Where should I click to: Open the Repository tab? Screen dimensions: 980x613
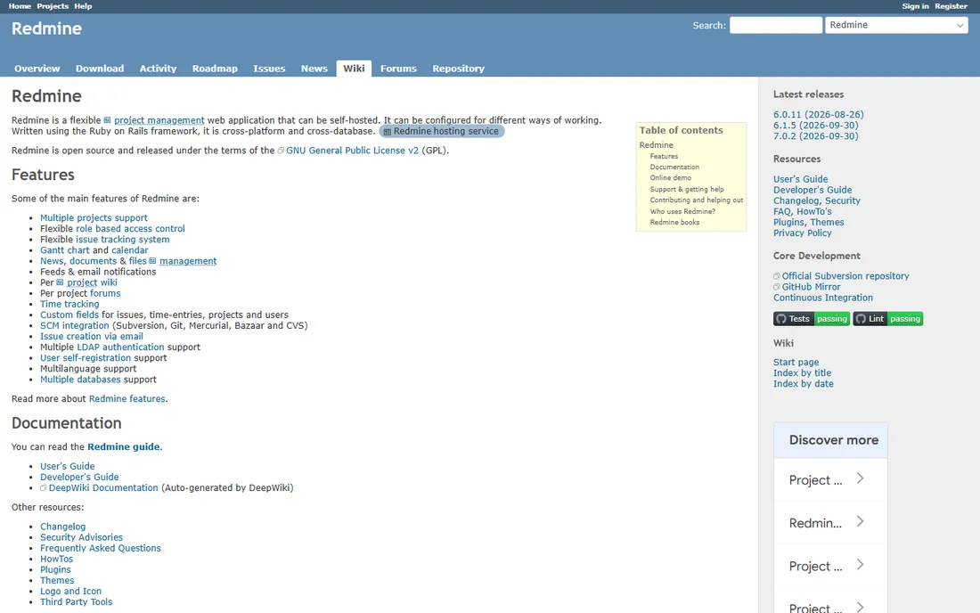458,69
